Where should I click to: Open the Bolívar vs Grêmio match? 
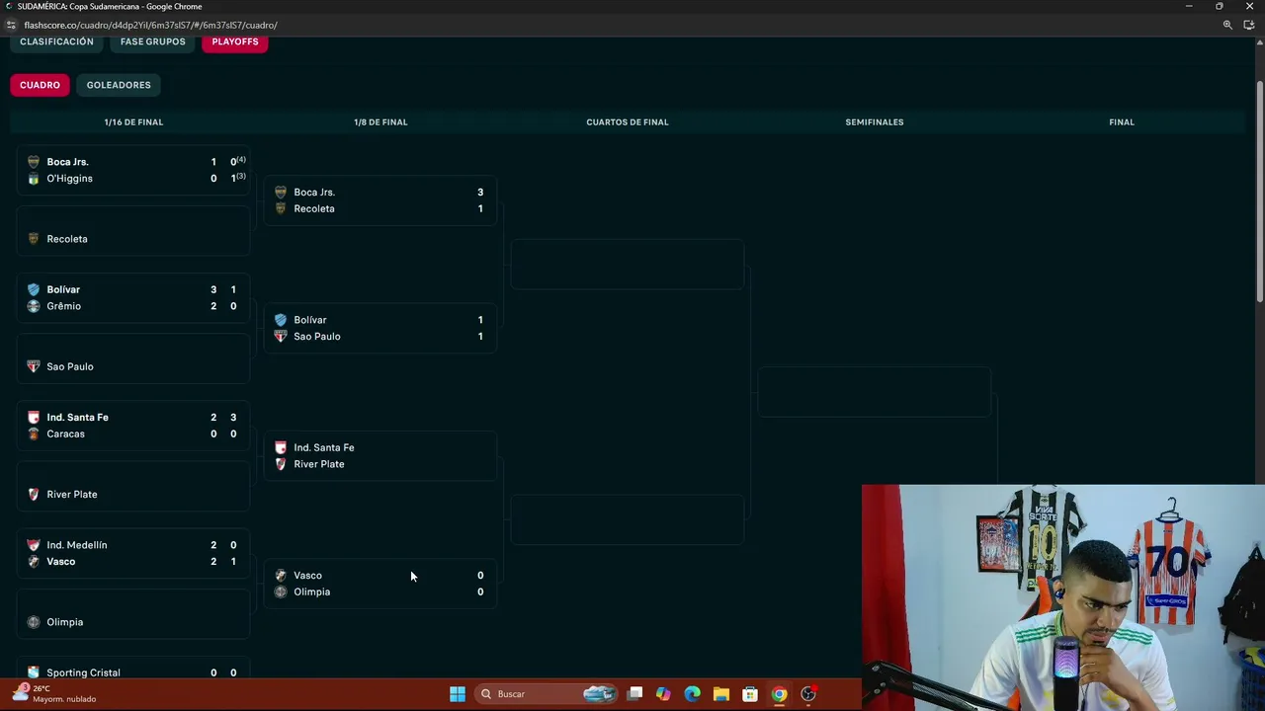(x=133, y=297)
